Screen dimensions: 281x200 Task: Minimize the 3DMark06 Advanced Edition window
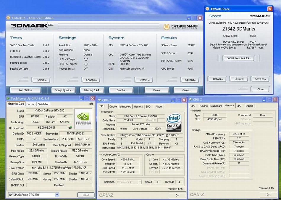[x=189, y=18]
